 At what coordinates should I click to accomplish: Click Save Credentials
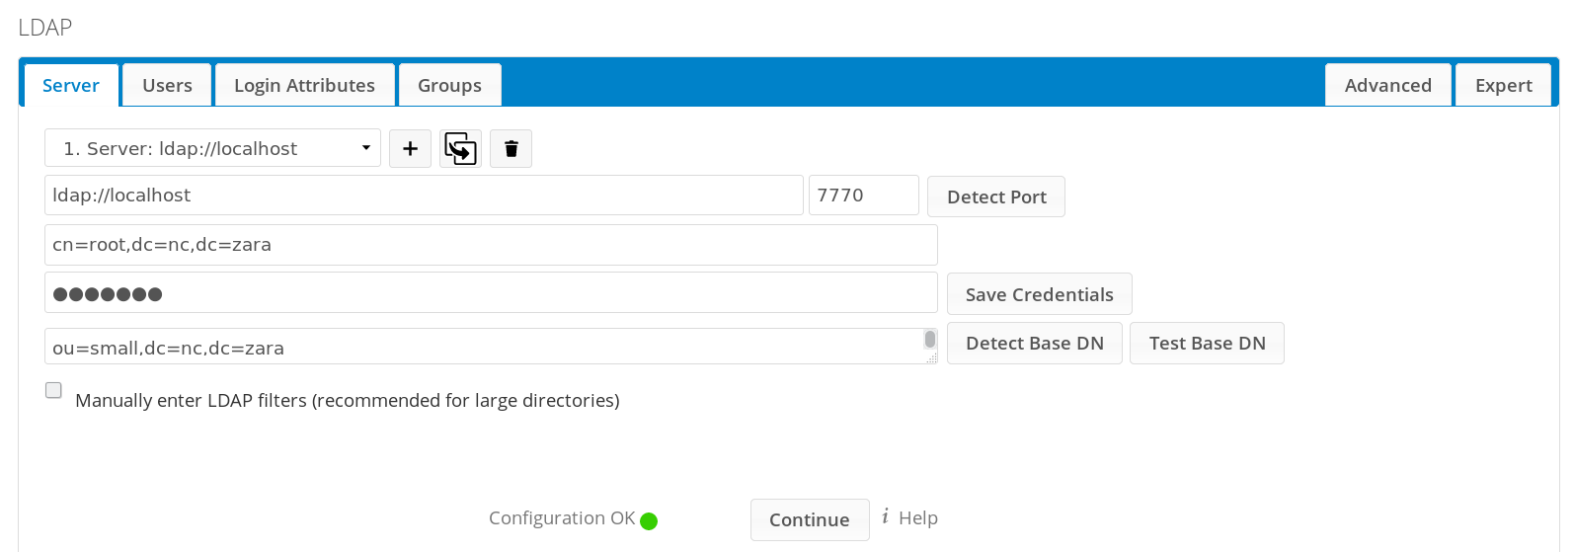(1039, 294)
